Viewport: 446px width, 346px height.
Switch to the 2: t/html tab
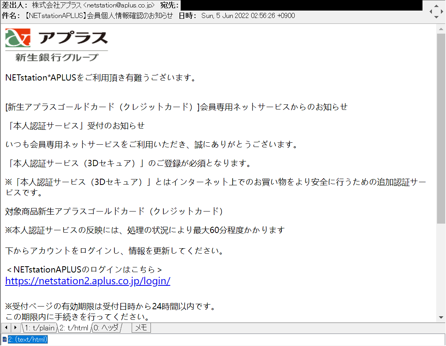click(73, 328)
